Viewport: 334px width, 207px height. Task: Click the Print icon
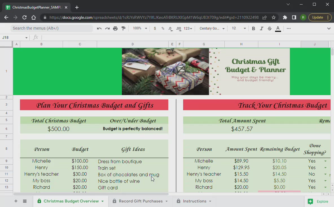coord(115,28)
